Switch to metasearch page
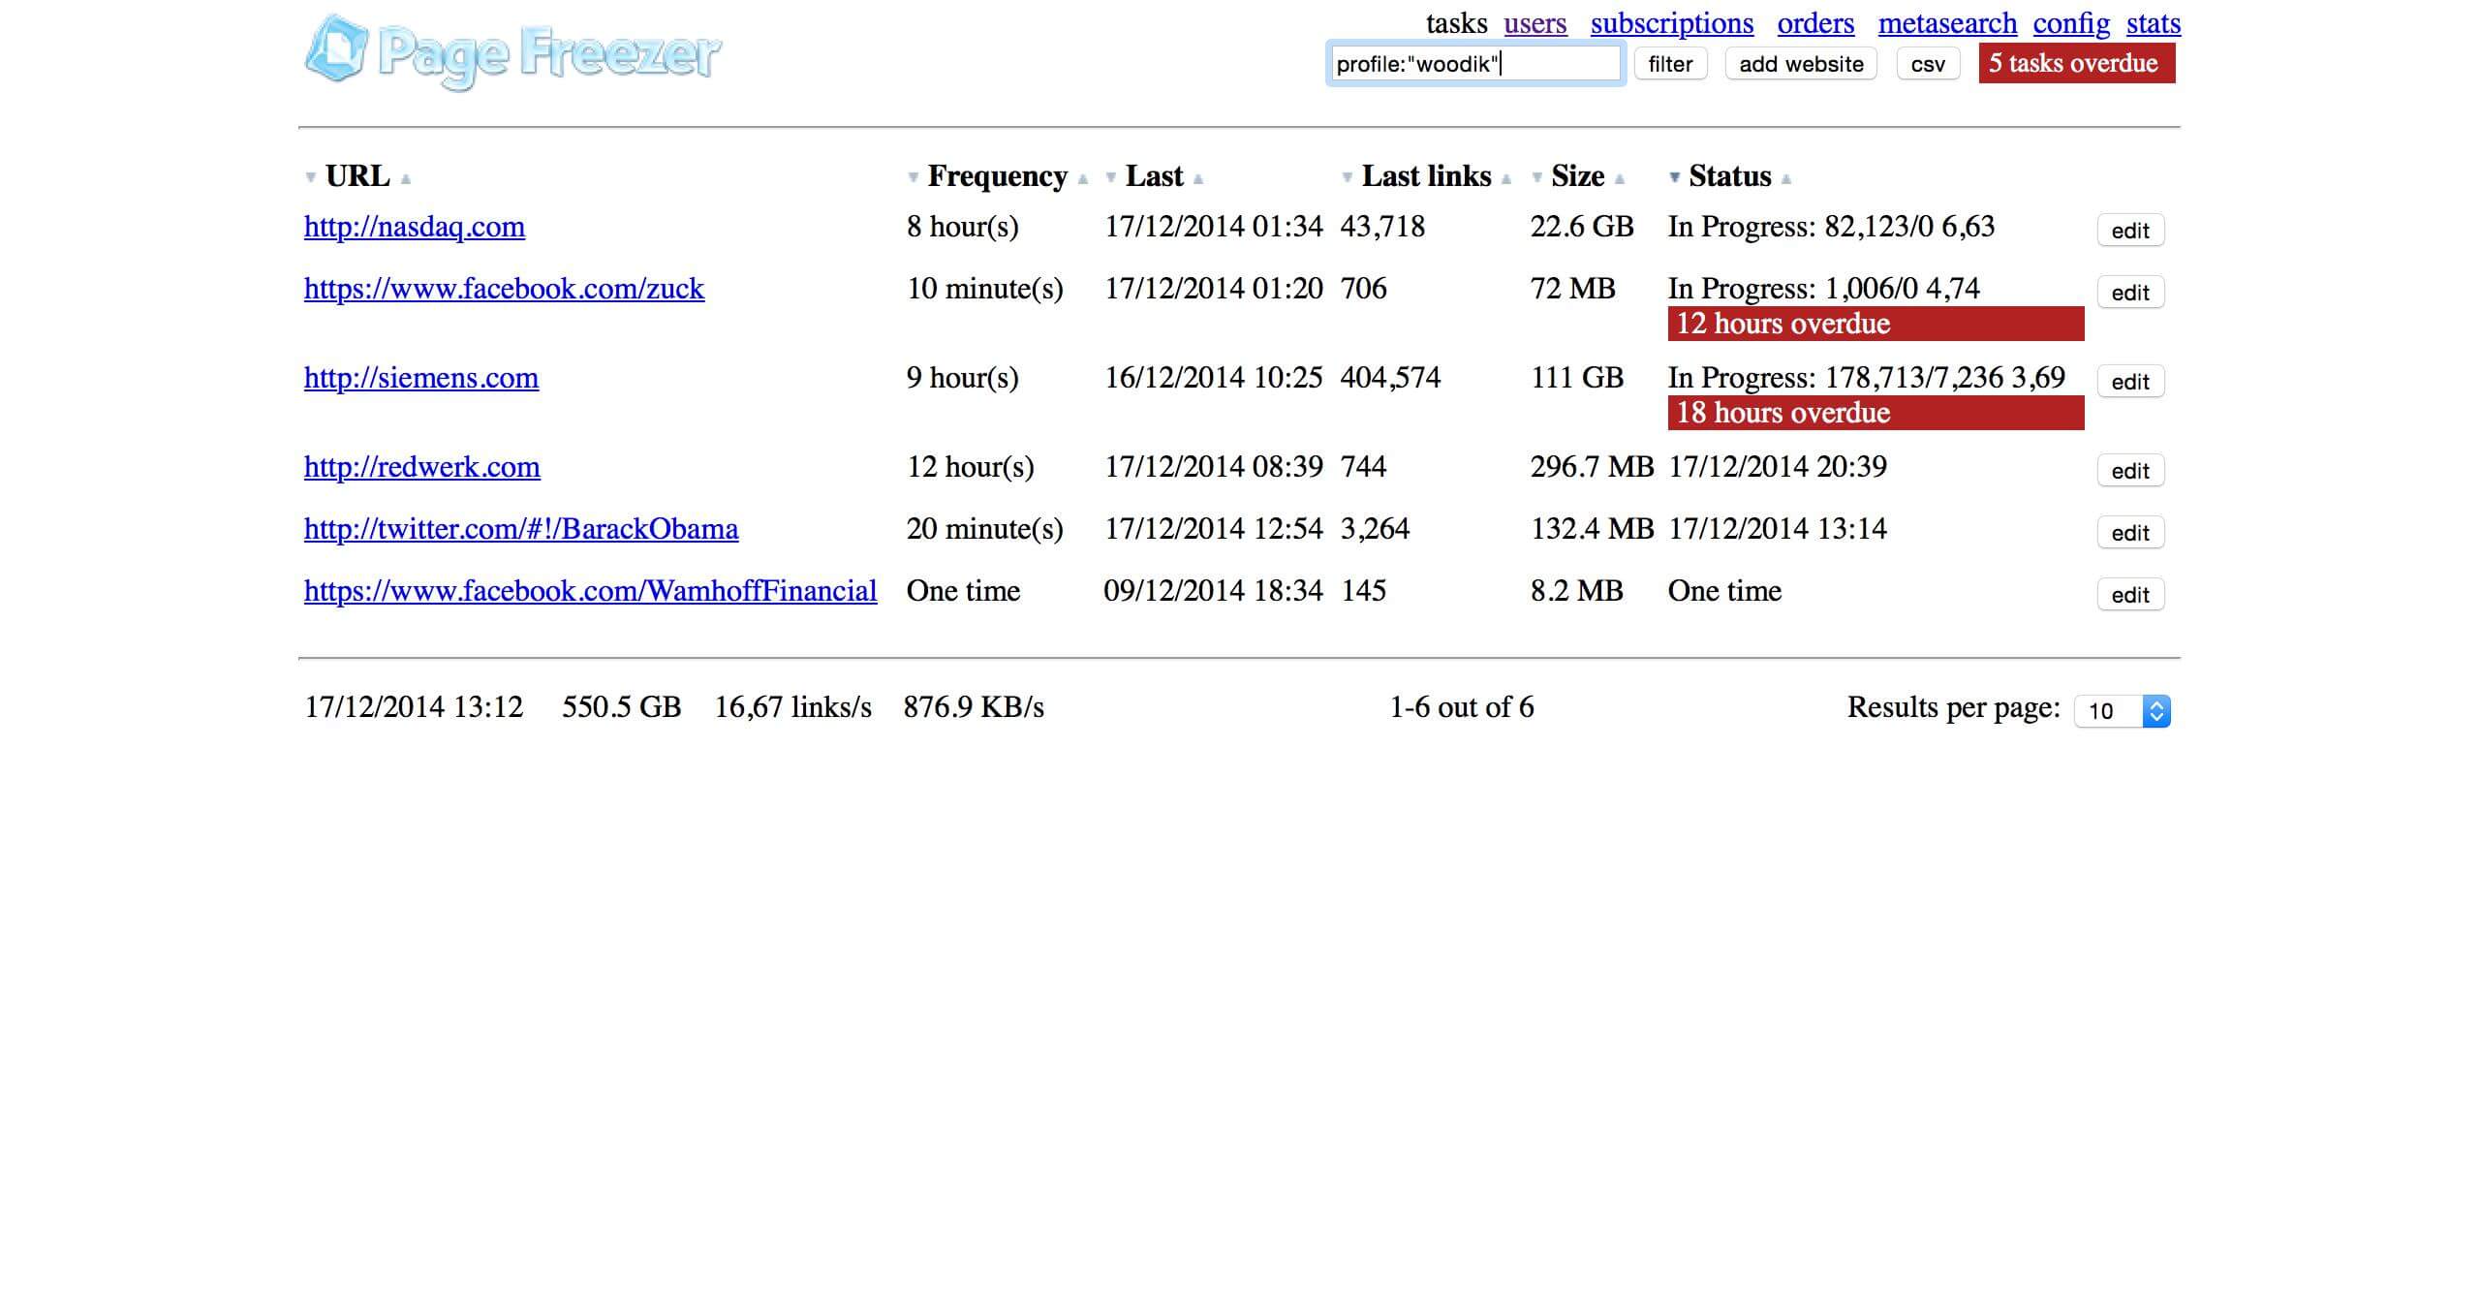 [x=1947, y=23]
